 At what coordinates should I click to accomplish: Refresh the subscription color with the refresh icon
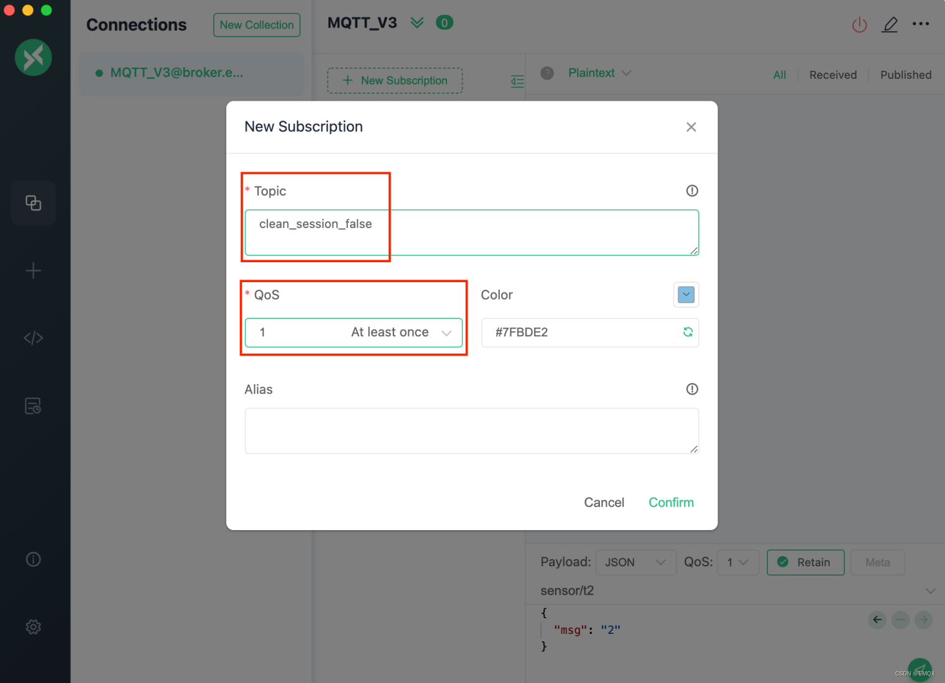[x=688, y=332]
